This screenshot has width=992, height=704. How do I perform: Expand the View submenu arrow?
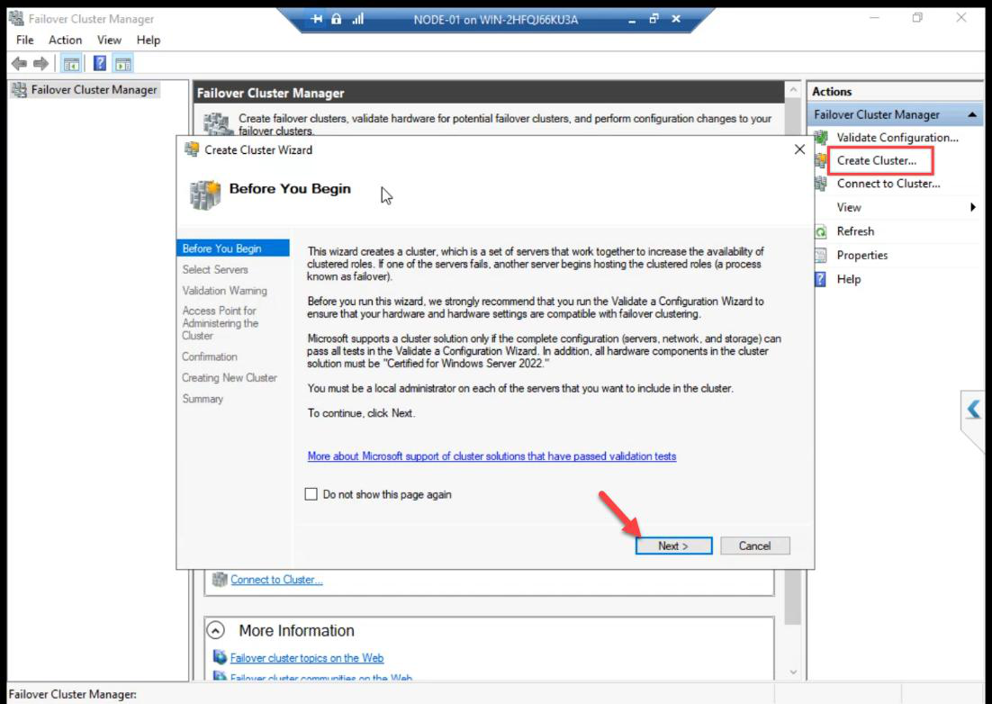[x=973, y=207]
